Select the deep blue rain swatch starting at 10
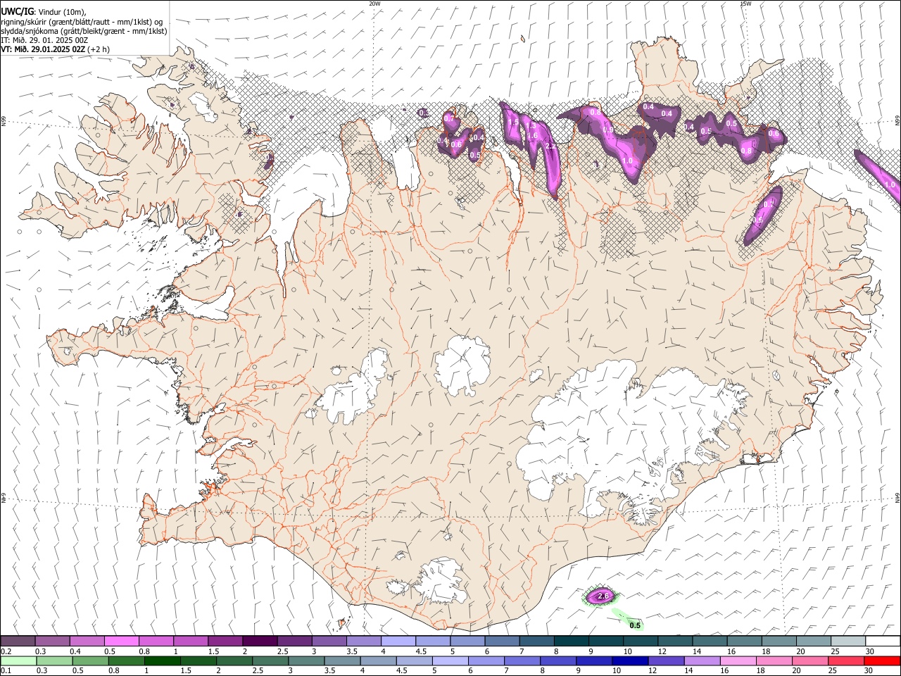Image resolution: width=901 pixels, height=676 pixels. coord(630,661)
